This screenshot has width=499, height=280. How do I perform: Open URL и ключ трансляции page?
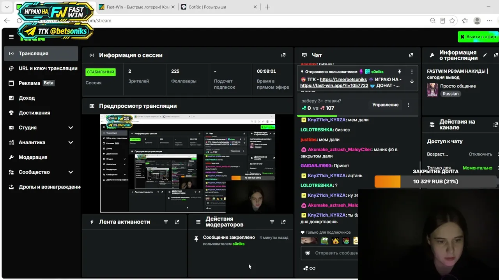[41, 68]
